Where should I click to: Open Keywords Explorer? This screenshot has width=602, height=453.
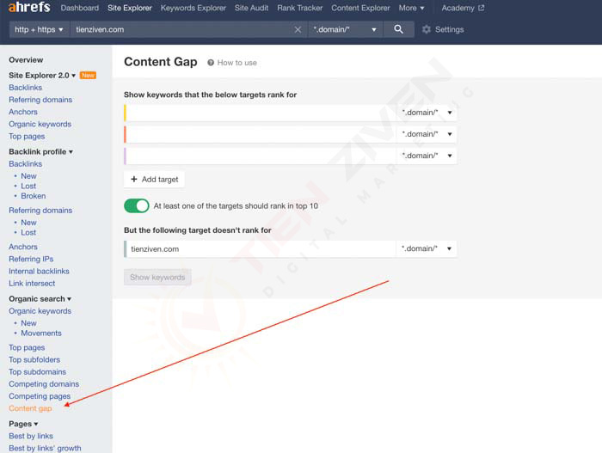coord(193,8)
